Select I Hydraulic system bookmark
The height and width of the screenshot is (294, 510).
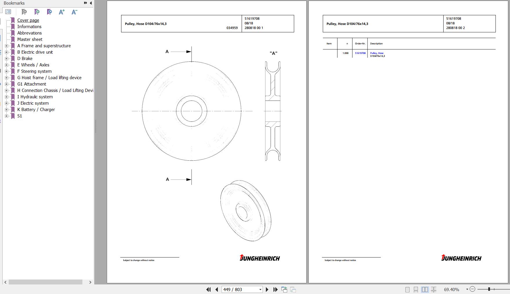pyautogui.click(x=35, y=97)
